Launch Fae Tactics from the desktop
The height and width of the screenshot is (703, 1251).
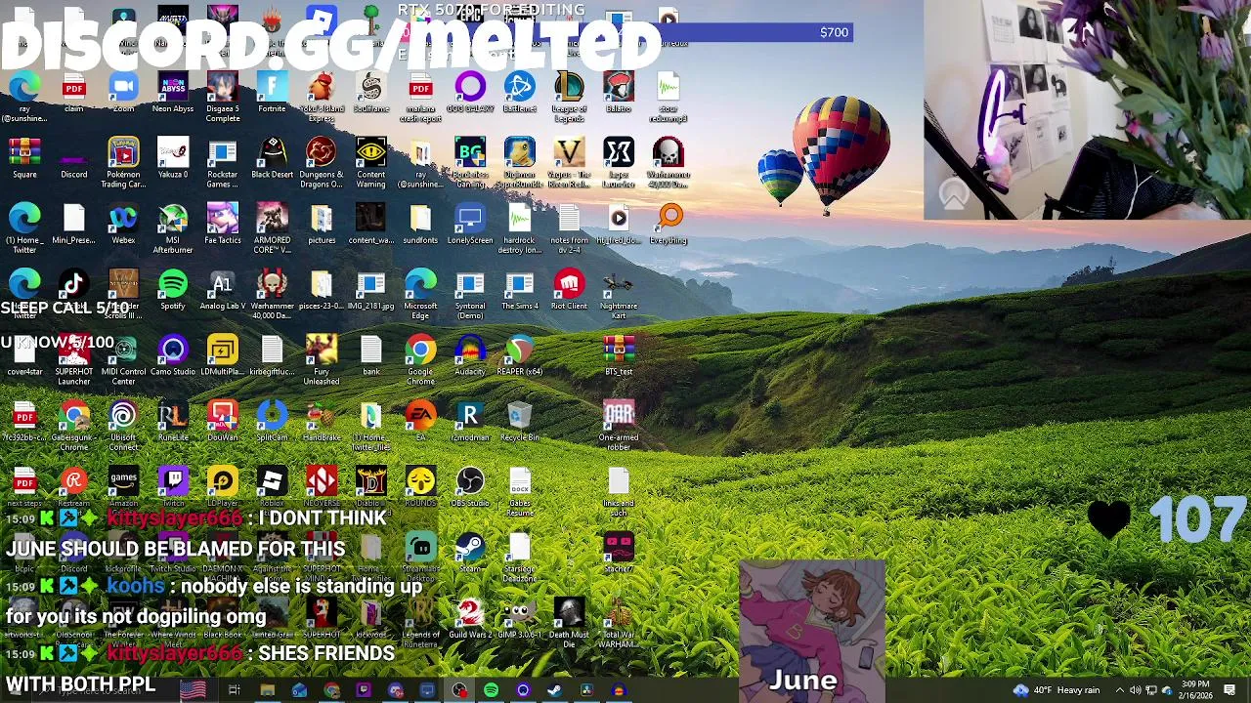pos(223,225)
